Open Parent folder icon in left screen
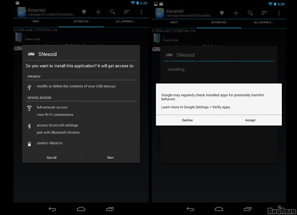 [x=19, y=37]
